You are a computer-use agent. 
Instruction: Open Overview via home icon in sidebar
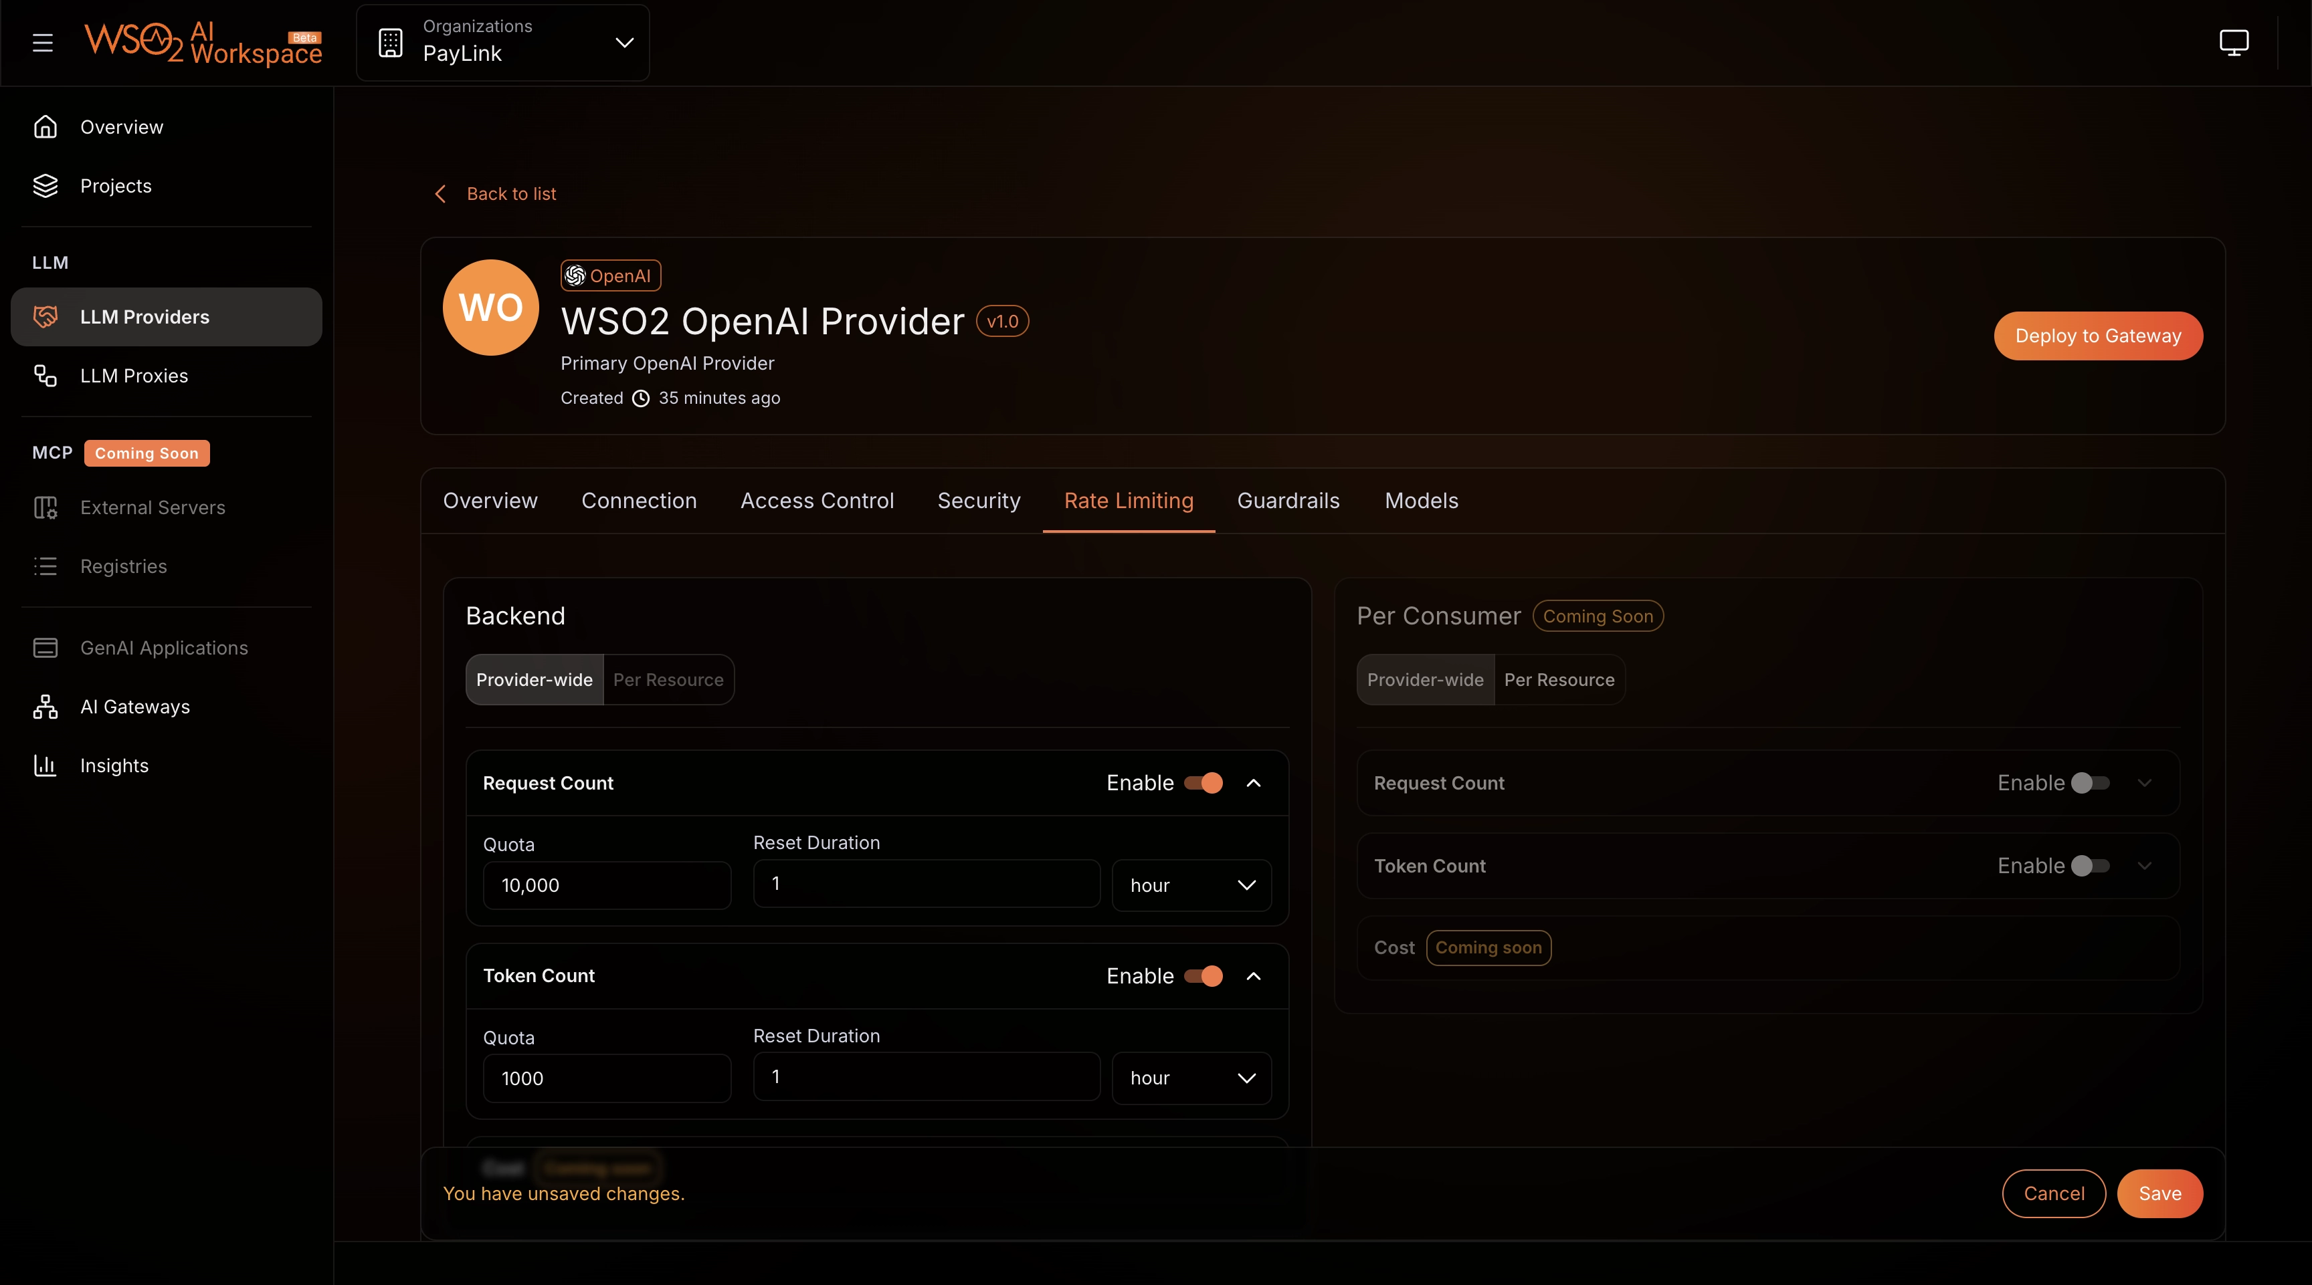click(45, 127)
